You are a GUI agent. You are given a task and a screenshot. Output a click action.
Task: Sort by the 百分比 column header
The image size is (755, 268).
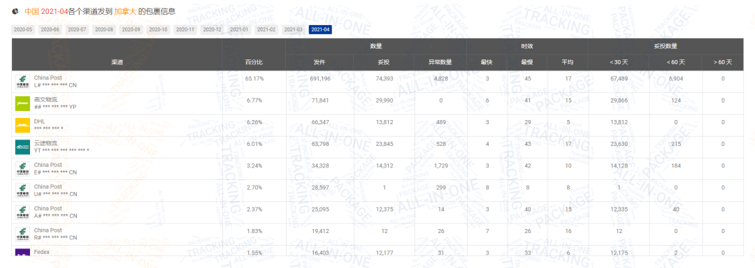tap(254, 62)
